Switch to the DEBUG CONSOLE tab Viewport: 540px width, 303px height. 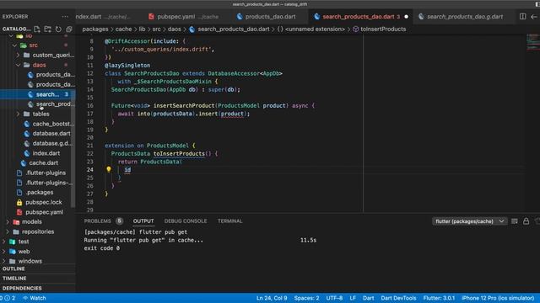(186, 221)
